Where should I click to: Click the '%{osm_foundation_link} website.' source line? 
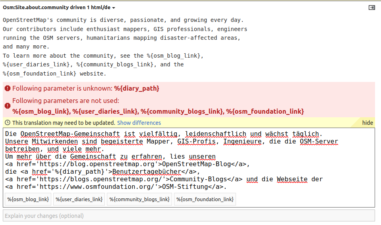pyautogui.click(x=54, y=74)
